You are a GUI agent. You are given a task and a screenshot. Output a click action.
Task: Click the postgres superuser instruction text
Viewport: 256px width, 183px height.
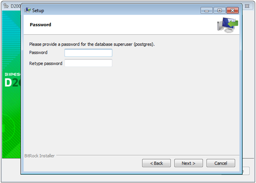[92, 44]
